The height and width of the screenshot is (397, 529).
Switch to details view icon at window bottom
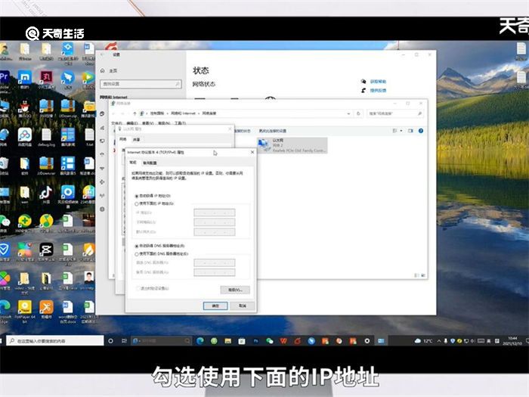416,275
